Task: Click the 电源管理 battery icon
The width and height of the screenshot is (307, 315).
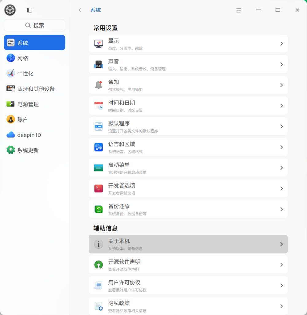Action: (10, 104)
